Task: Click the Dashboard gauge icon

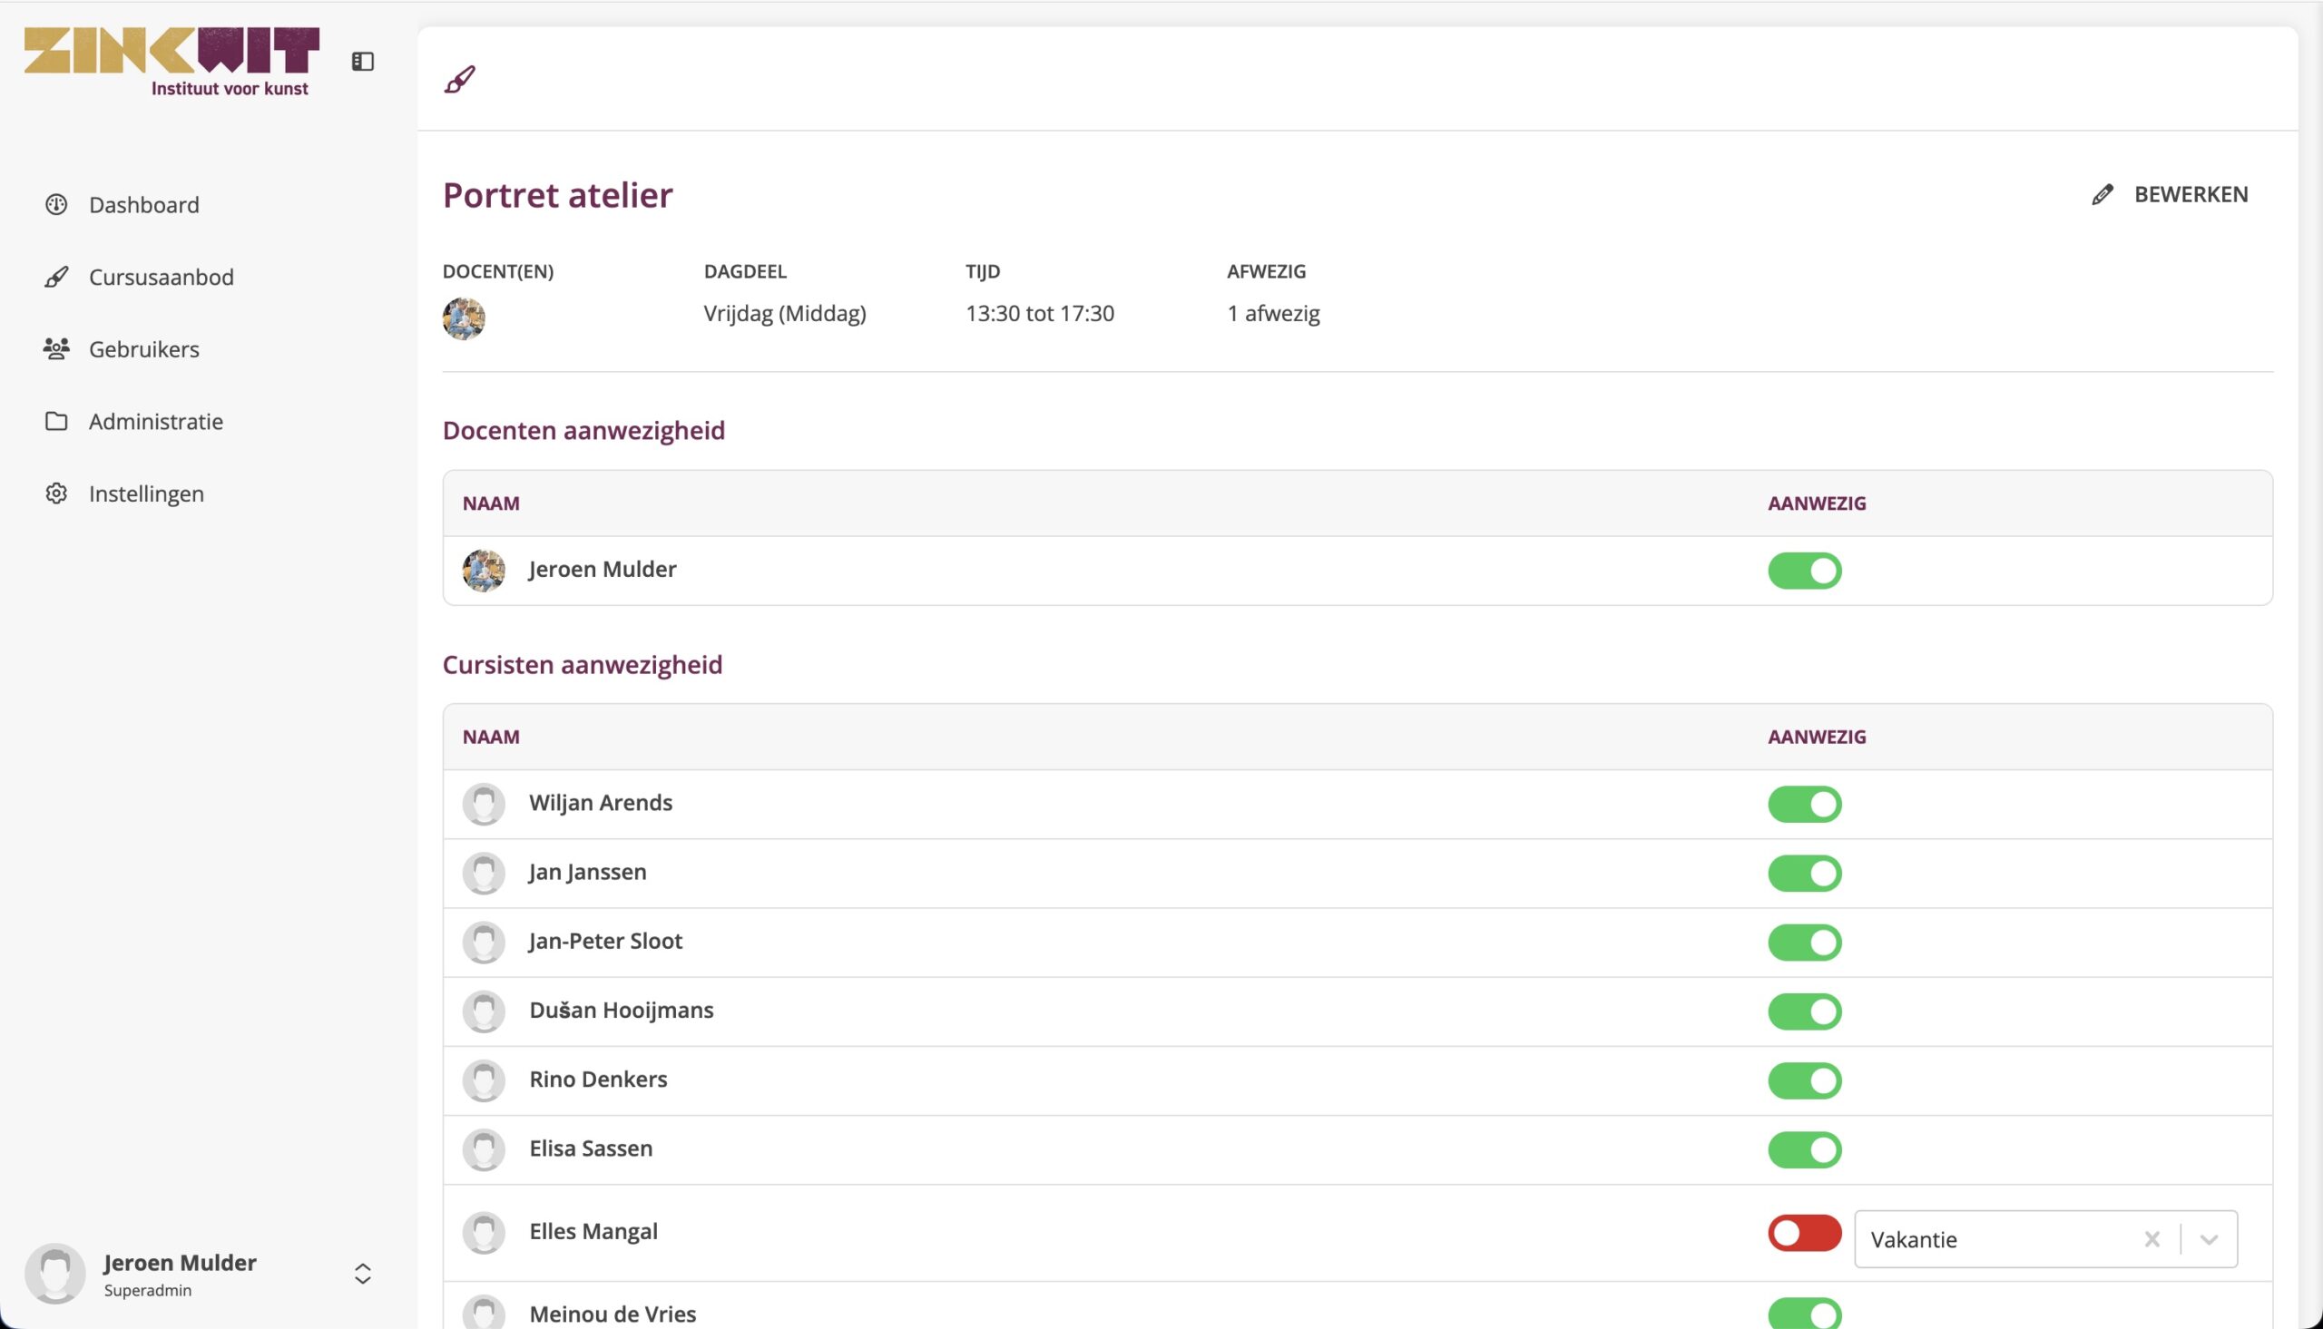Action: [56, 204]
